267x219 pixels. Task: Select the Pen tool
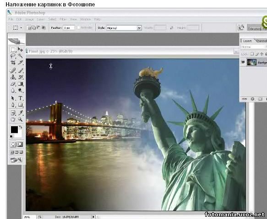pos(13,105)
